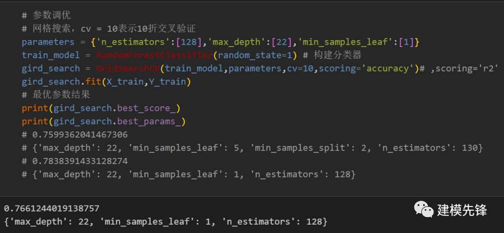
Task: Click the 网格搜索 cross-validation comment
Action: click(109, 29)
